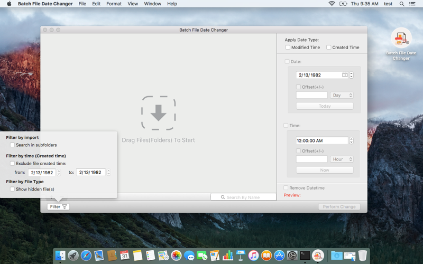This screenshot has height=264, width=423.
Task: Show hidden file(s) checkbox toggle
Action: click(12, 189)
